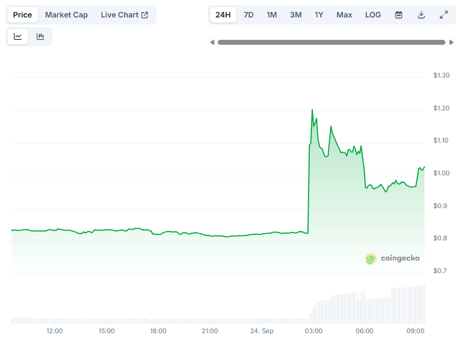
Task: Show the 3M time range
Action: click(295, 15)
